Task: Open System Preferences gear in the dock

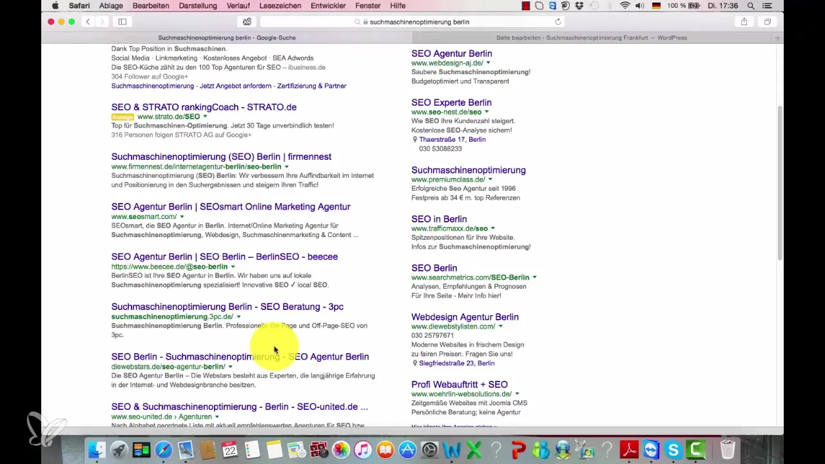Action: coord(430,449)
